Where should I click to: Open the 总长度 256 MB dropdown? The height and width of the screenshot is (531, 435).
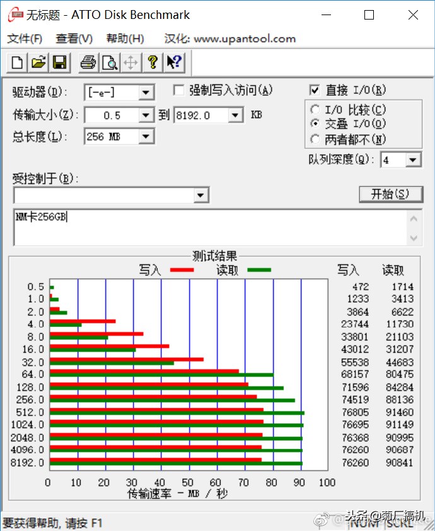[x=146, y=136]
